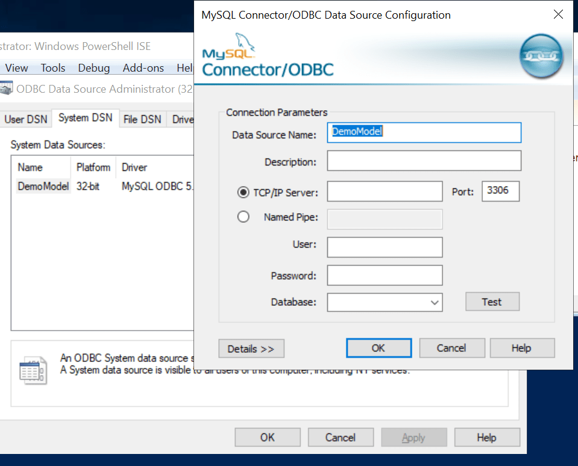Click into the Description field
Image resolution: width=578 pixels, height=466 pixels.
point(424,161)
